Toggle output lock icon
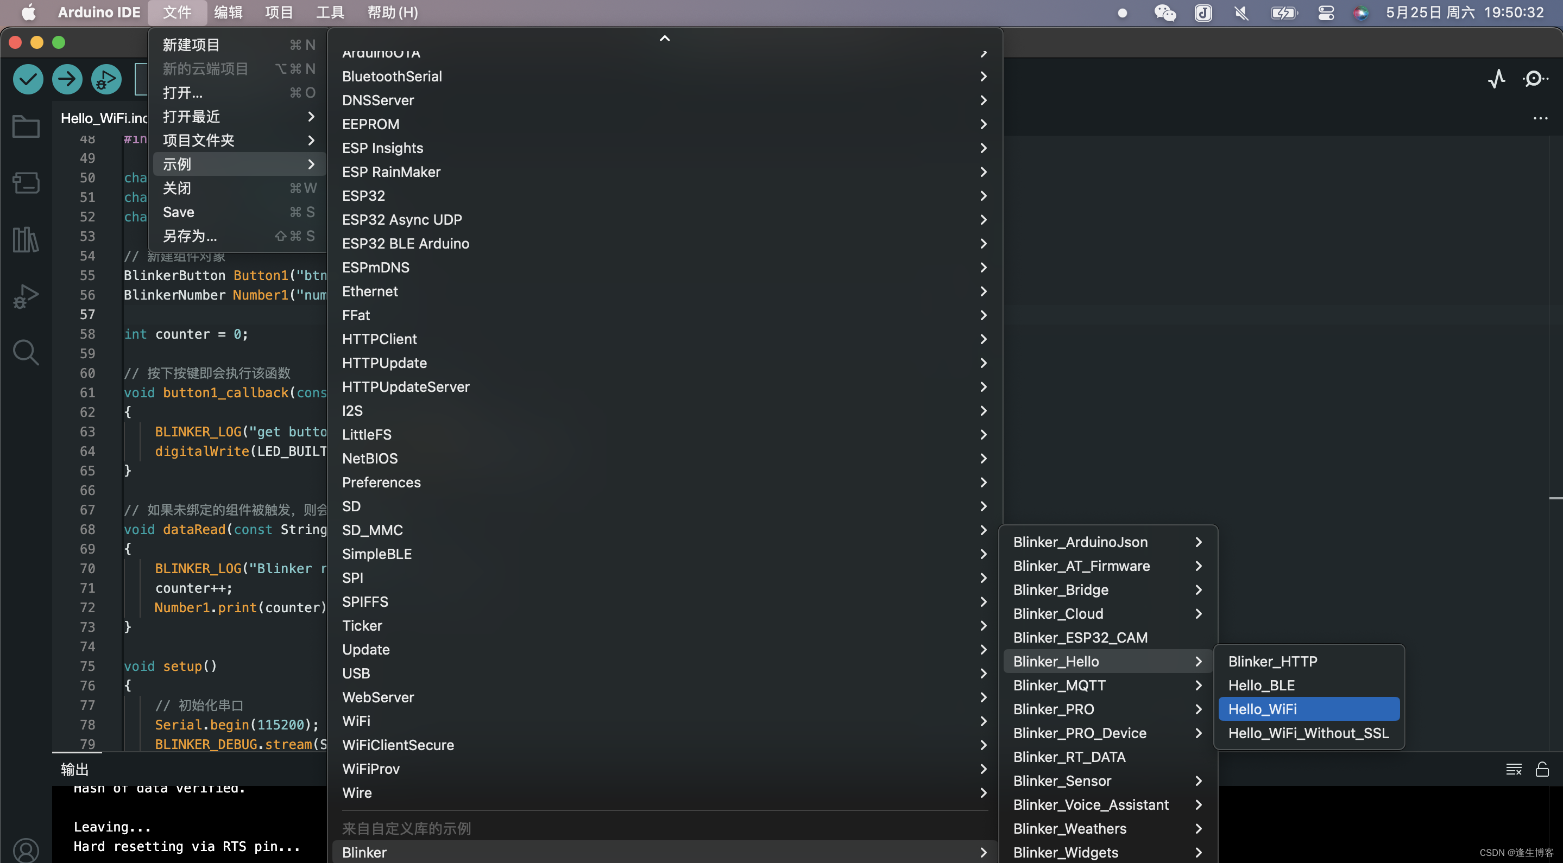This screenshot has height=863, width=1563. (x=1542, y=769)
